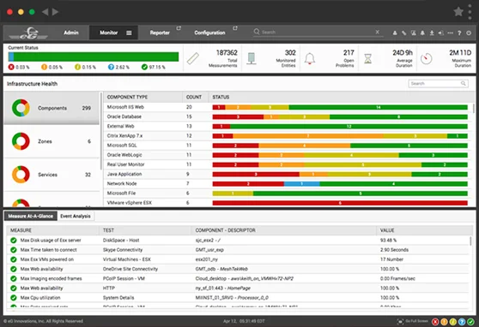Click the ruler Total Measurements icon
Image resolution: width=479 pixels, height=327 pixels.
pyautogui.click(x=193, y=58)
